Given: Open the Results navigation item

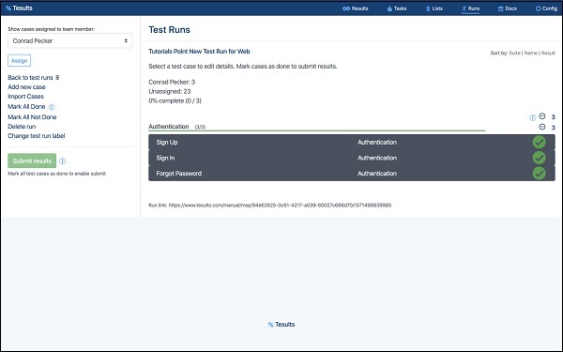Looking at the screenshot, I should click(355, 8).
